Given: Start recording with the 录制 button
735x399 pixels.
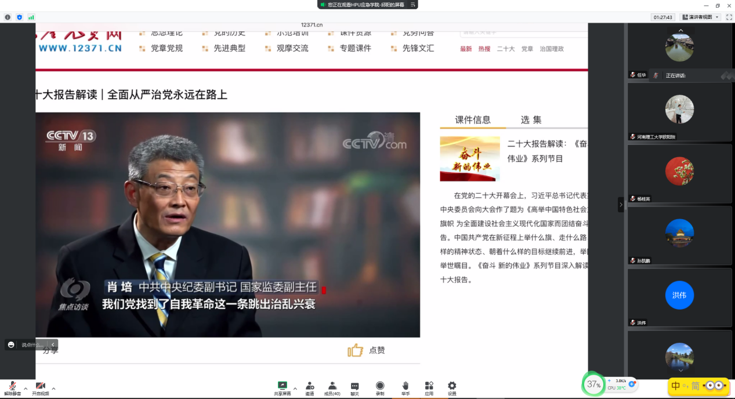Looking at the screenshot, I should (x=380, y=386).
